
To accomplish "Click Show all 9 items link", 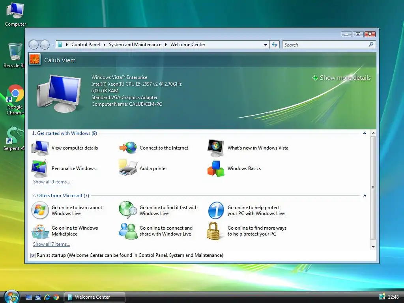I will 52,182.
